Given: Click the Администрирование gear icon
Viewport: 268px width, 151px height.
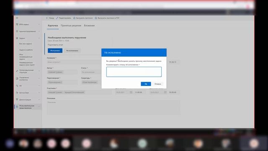Looking at the screenshot, I should (x=17, y=31).
